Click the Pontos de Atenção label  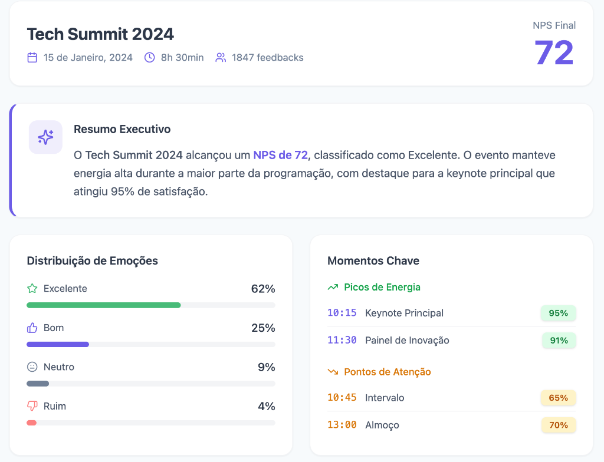(388, 372)
